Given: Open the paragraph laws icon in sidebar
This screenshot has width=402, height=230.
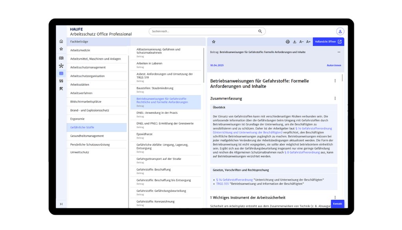Looking at the screenshot, I should [61, 81].
